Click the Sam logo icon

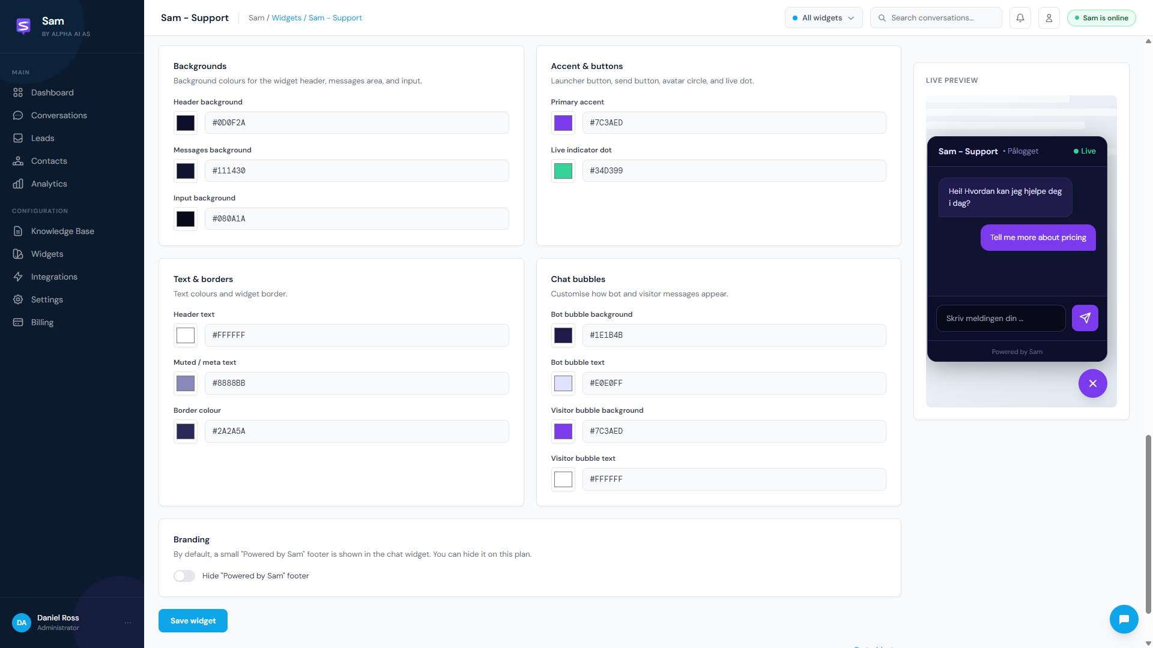click(x=23, y=26)
